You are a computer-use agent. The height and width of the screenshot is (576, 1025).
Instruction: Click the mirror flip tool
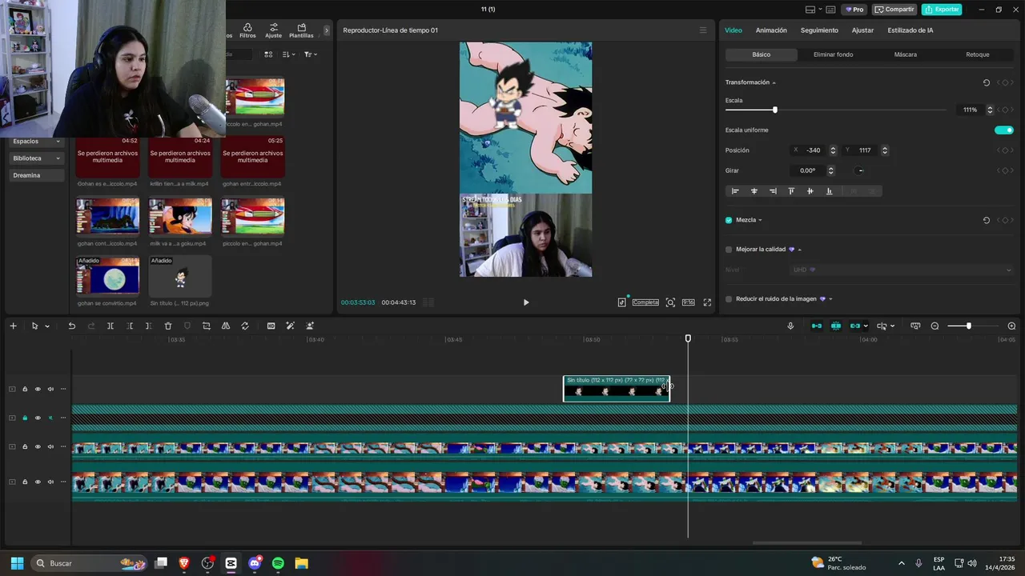click(x=226, y=326)
